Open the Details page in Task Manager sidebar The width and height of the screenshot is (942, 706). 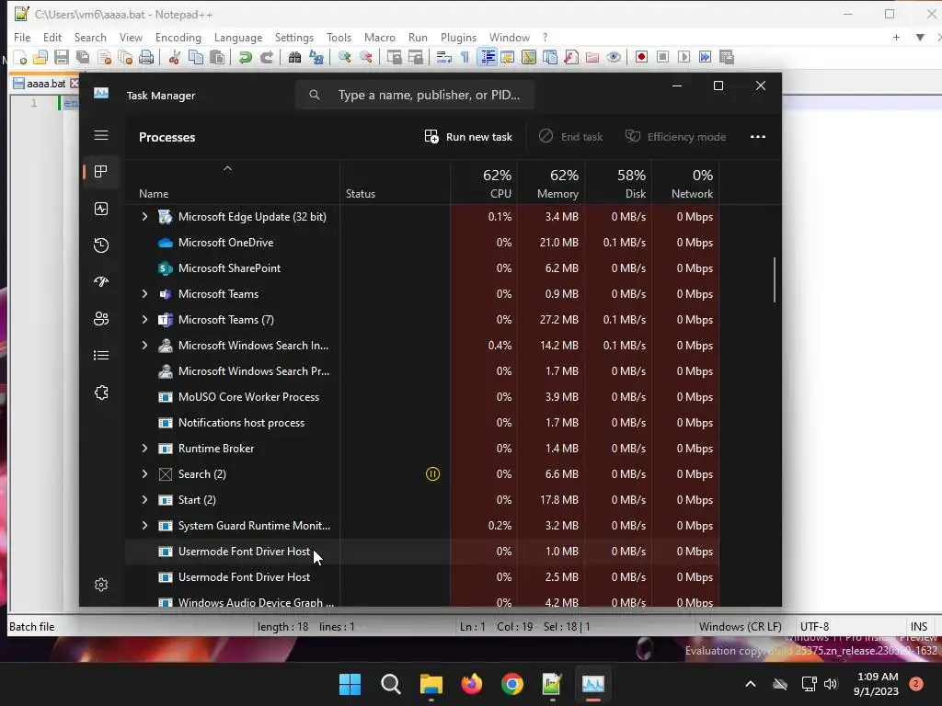tap(101, 356)
